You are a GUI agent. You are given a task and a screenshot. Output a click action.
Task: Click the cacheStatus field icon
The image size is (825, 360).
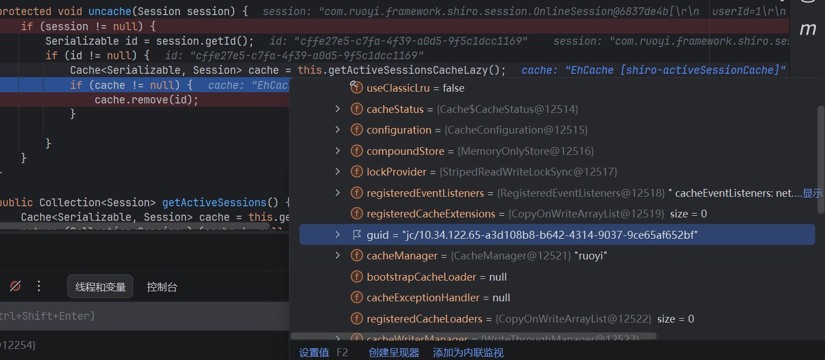point(356,109)
